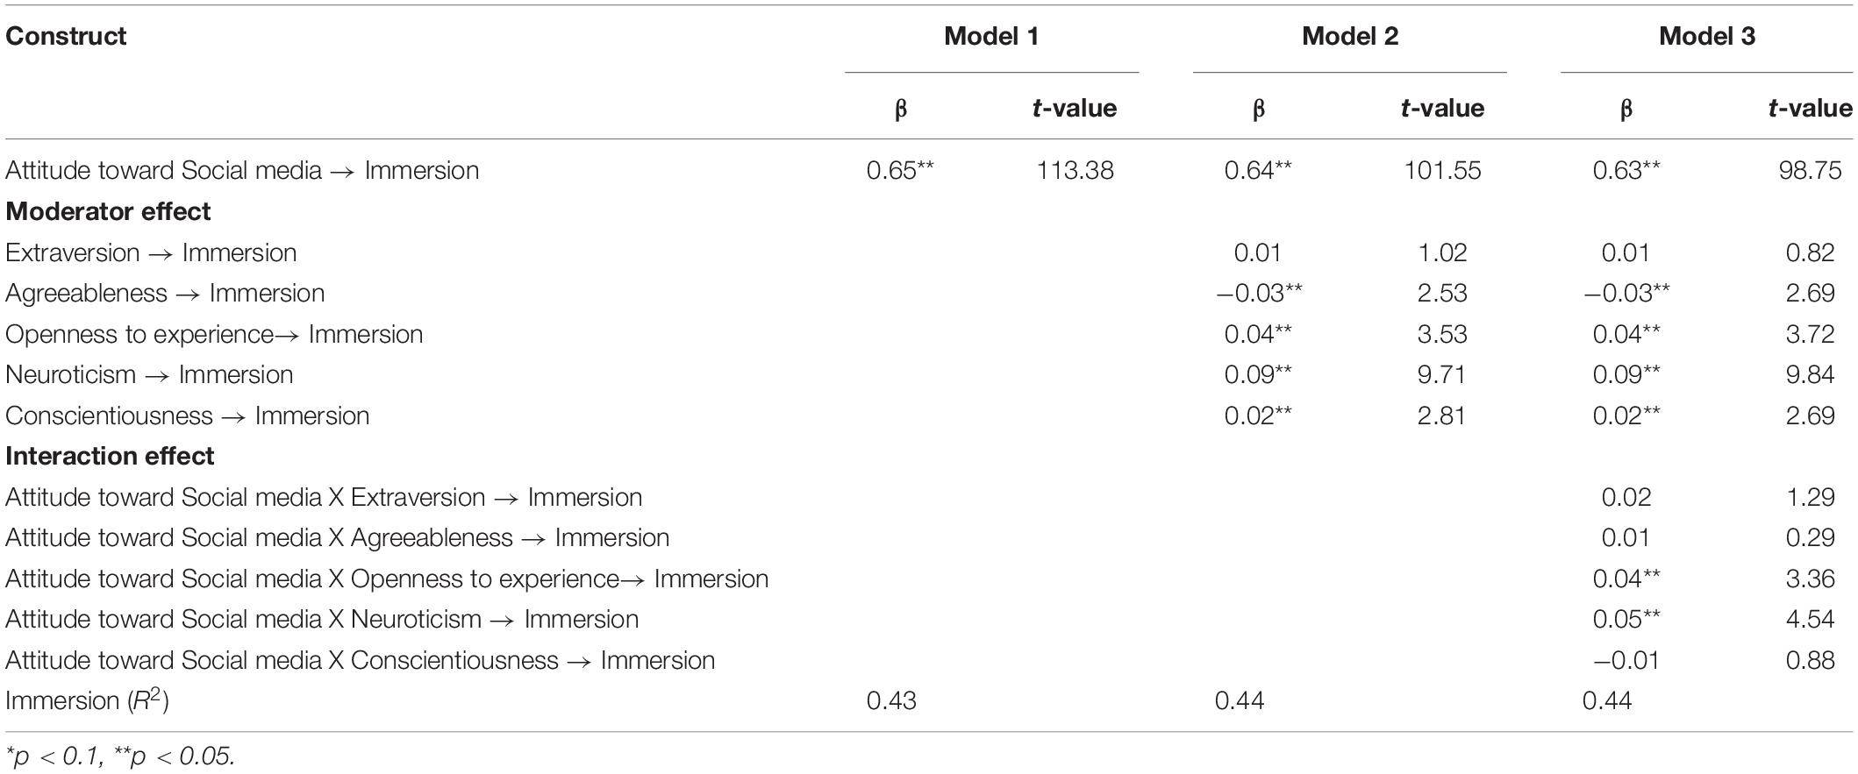Click Attitude X Extraversion → Immersion row label
Screen dimensions: 1858x774
324,498
